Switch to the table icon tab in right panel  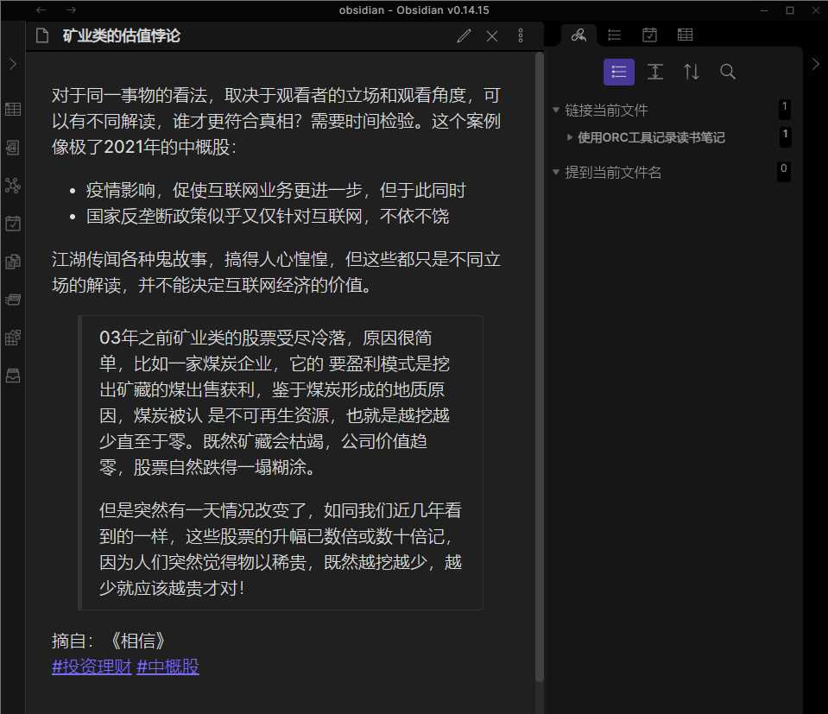click(x=685, y=35)
